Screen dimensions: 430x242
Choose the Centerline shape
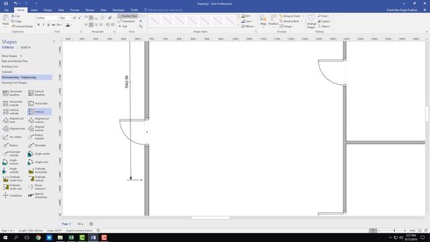[x=13, y=196]
